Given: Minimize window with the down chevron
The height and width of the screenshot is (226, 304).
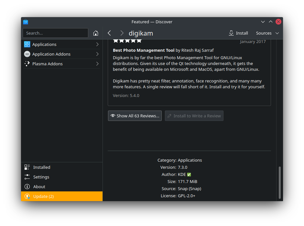Looking at the screenshot, I should [x=263, y=22].
